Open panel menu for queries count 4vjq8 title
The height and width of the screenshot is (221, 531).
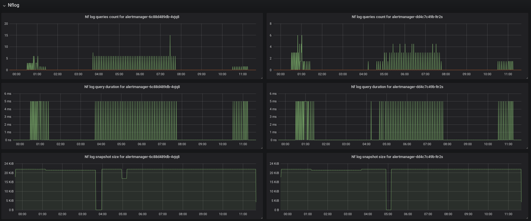pos(132,17)
